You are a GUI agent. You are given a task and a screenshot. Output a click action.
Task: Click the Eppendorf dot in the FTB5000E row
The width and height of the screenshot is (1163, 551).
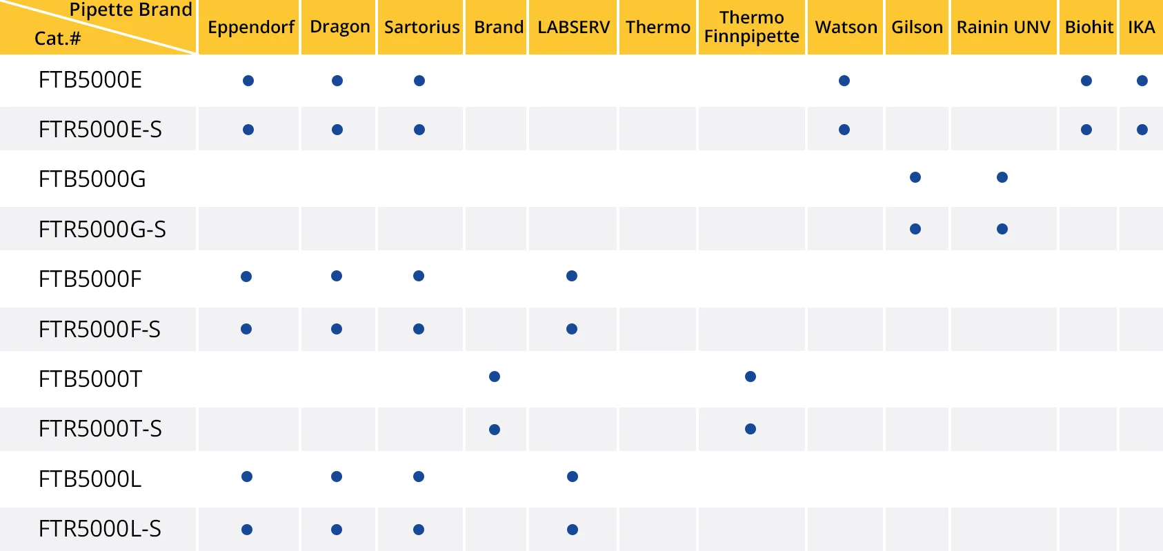(x=248, y=81)
